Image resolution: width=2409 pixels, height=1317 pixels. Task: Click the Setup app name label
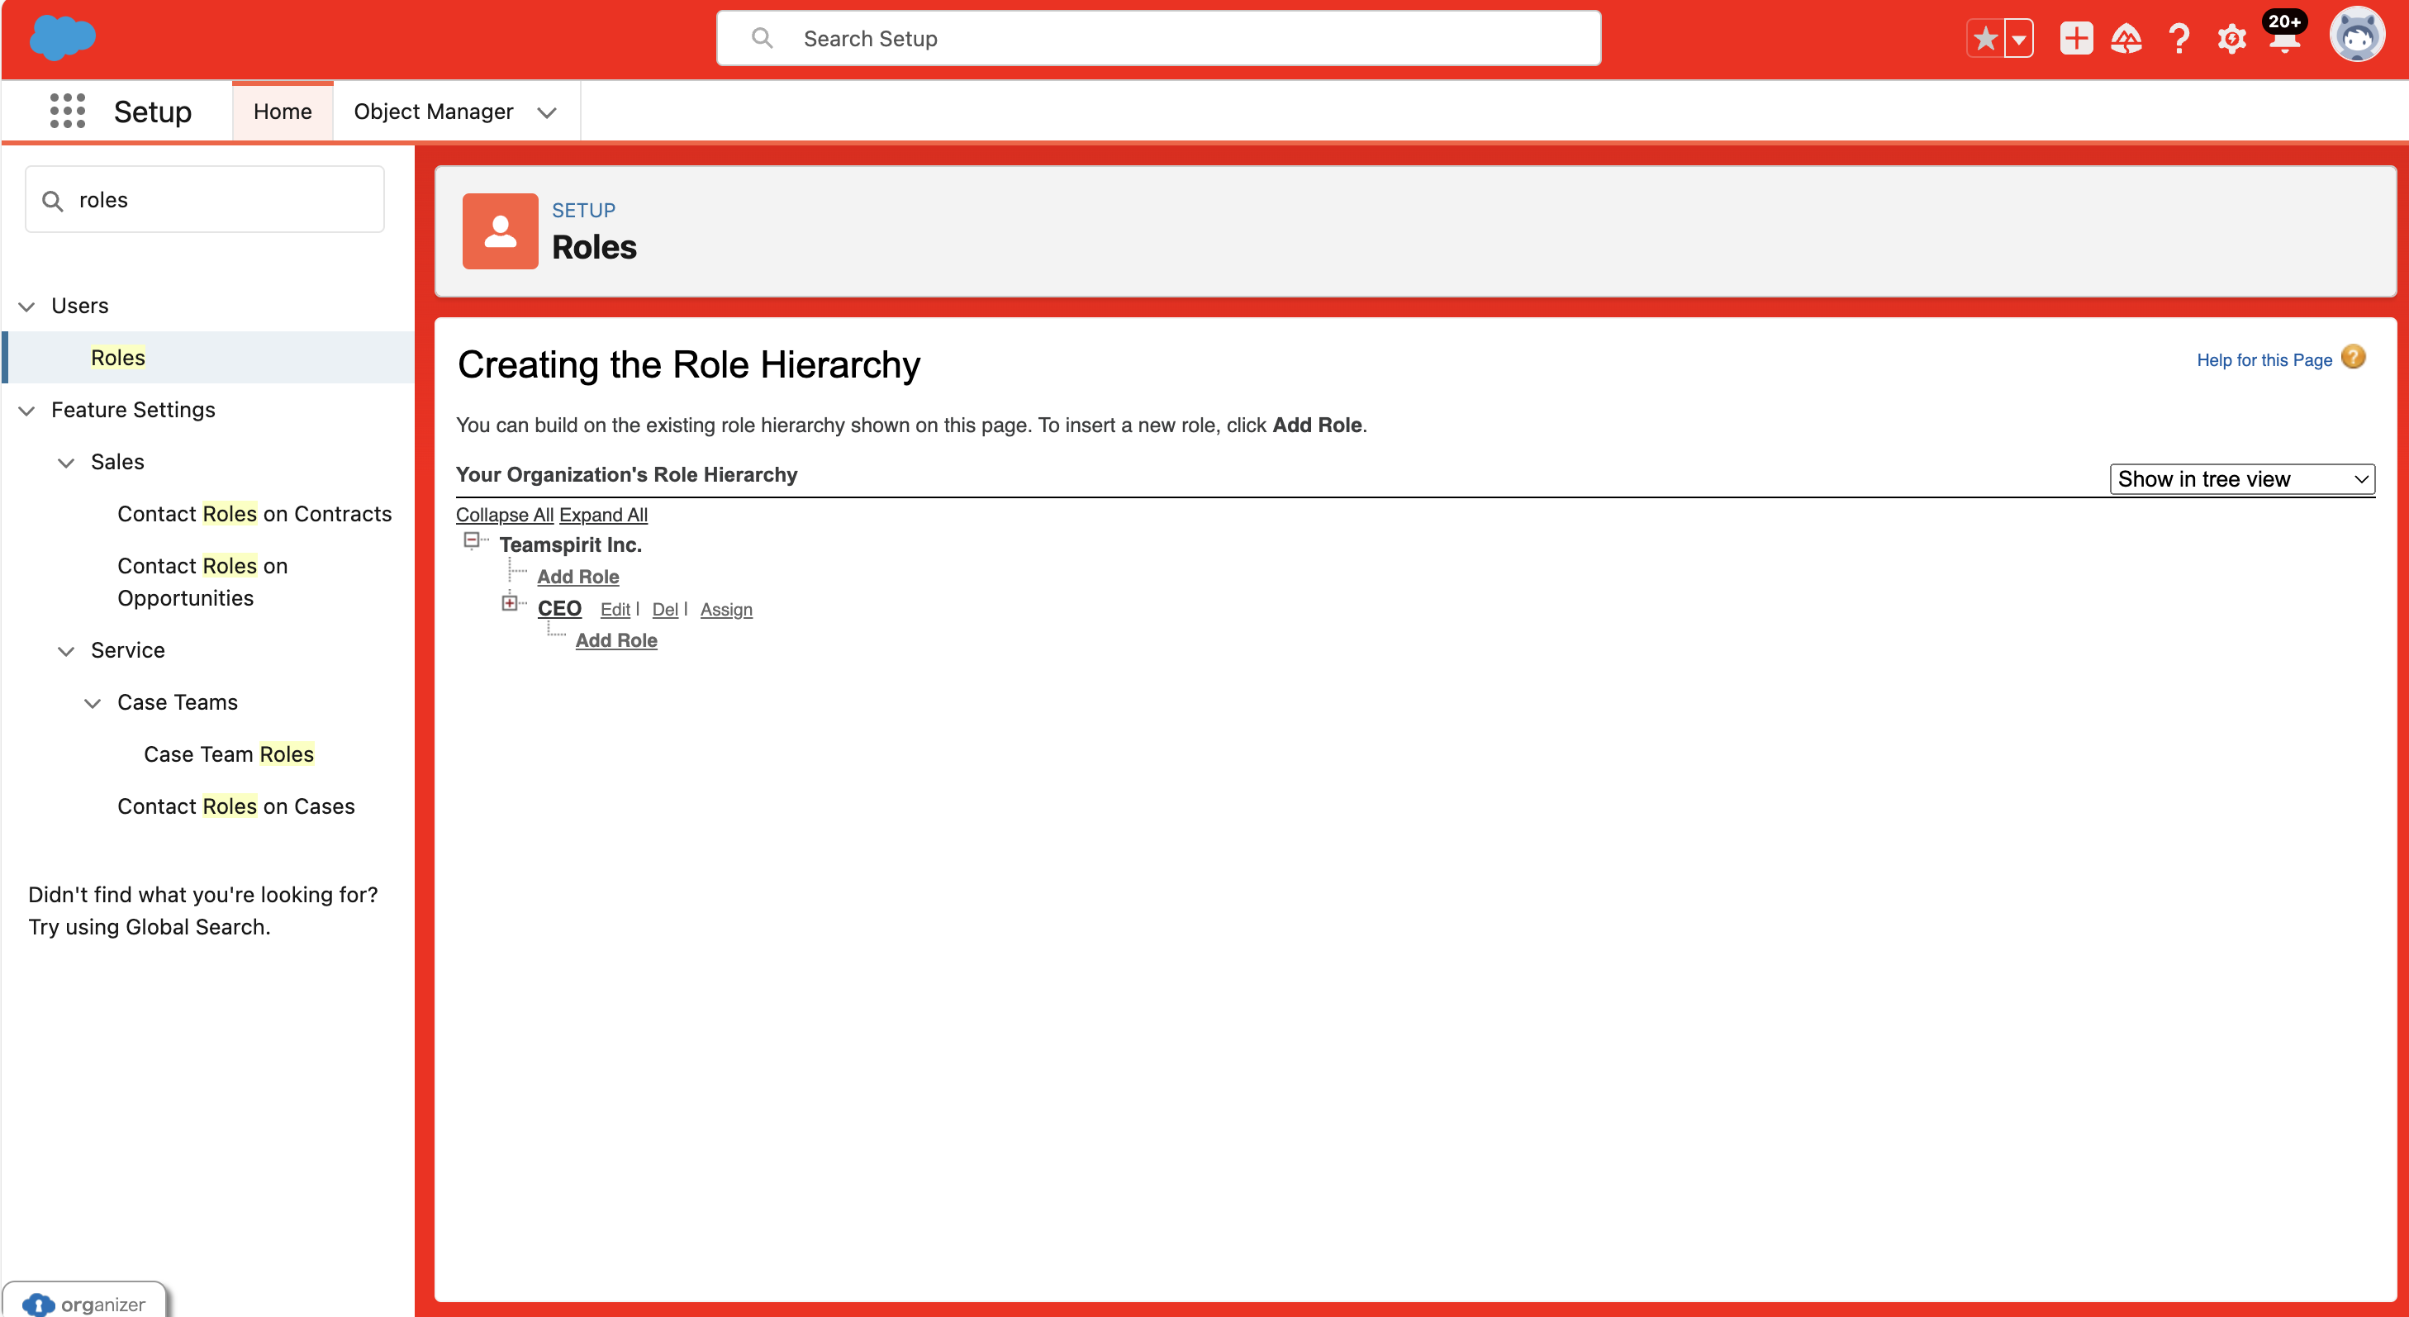coord(153,112)
